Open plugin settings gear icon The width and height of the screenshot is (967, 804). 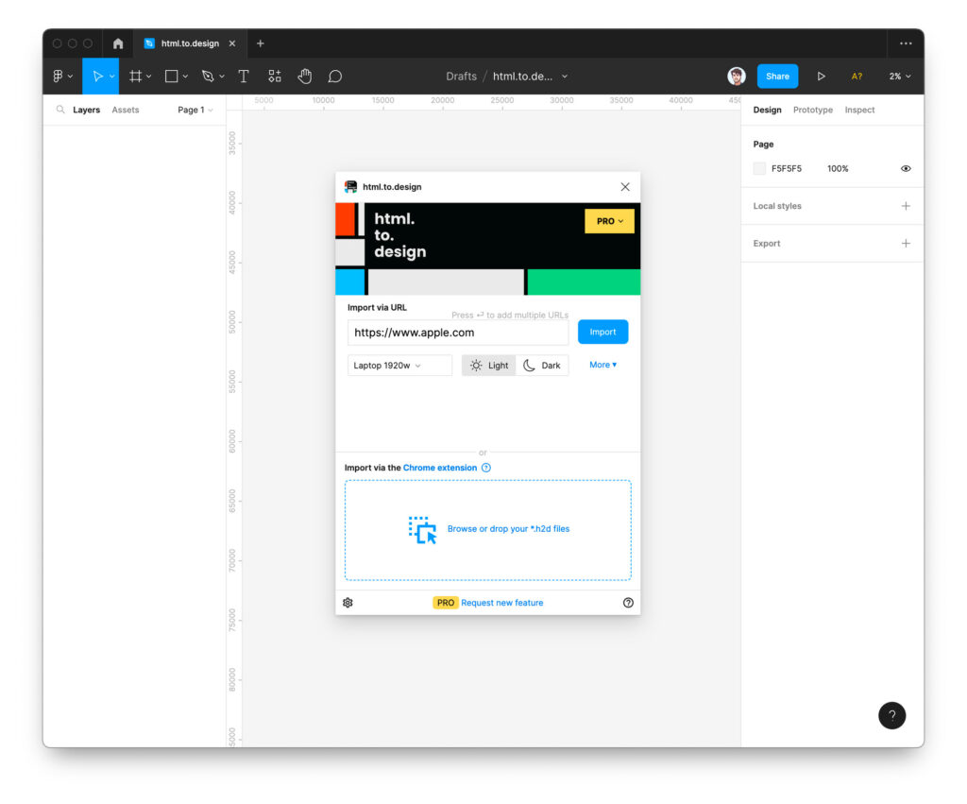point(348,603)
